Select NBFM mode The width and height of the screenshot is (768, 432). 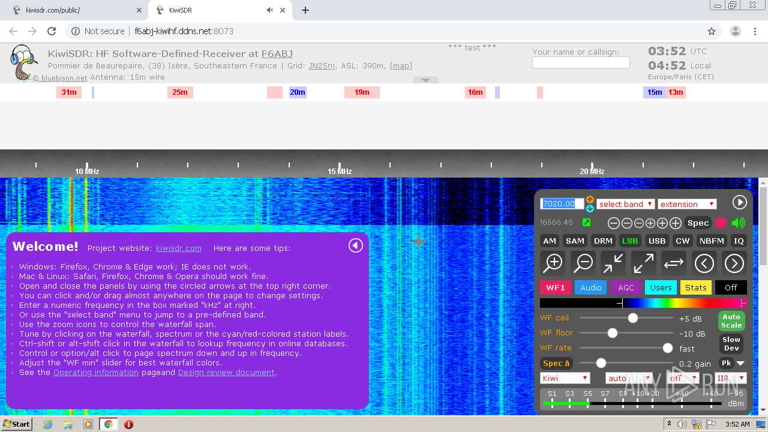click(712, 241)
